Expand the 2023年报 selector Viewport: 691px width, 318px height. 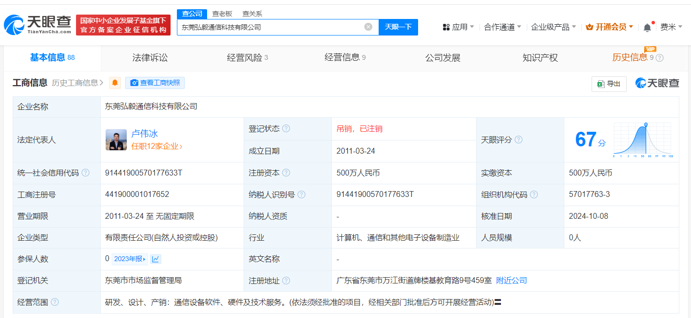[130, 259]
